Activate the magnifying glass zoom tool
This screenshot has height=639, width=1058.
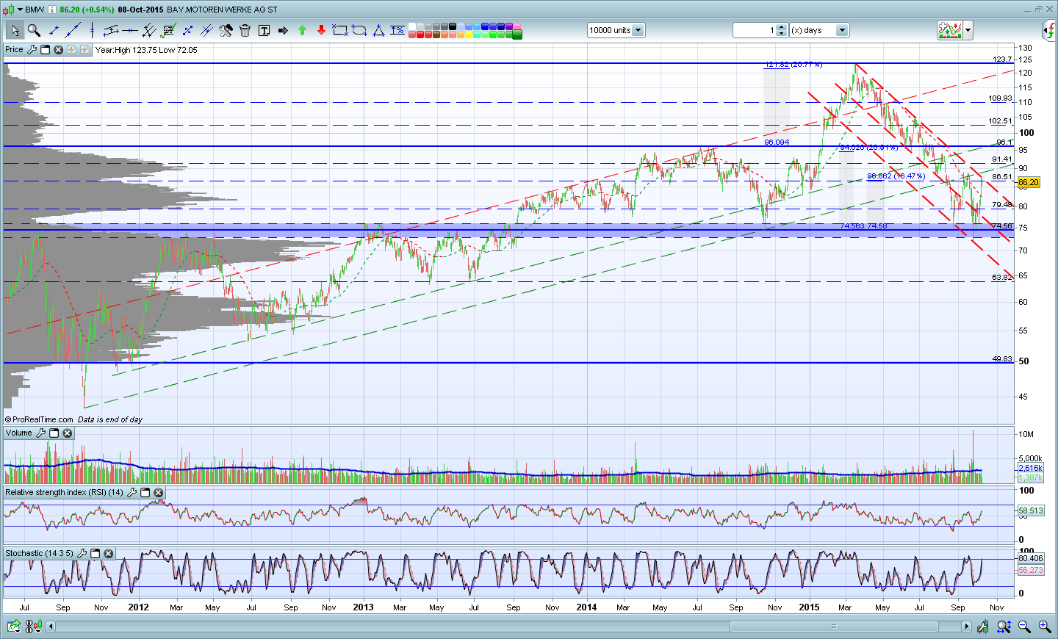34,30
